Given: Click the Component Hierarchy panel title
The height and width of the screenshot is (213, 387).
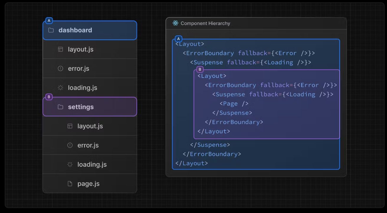Looking at the screenshot, I should [x=205, y=23].
